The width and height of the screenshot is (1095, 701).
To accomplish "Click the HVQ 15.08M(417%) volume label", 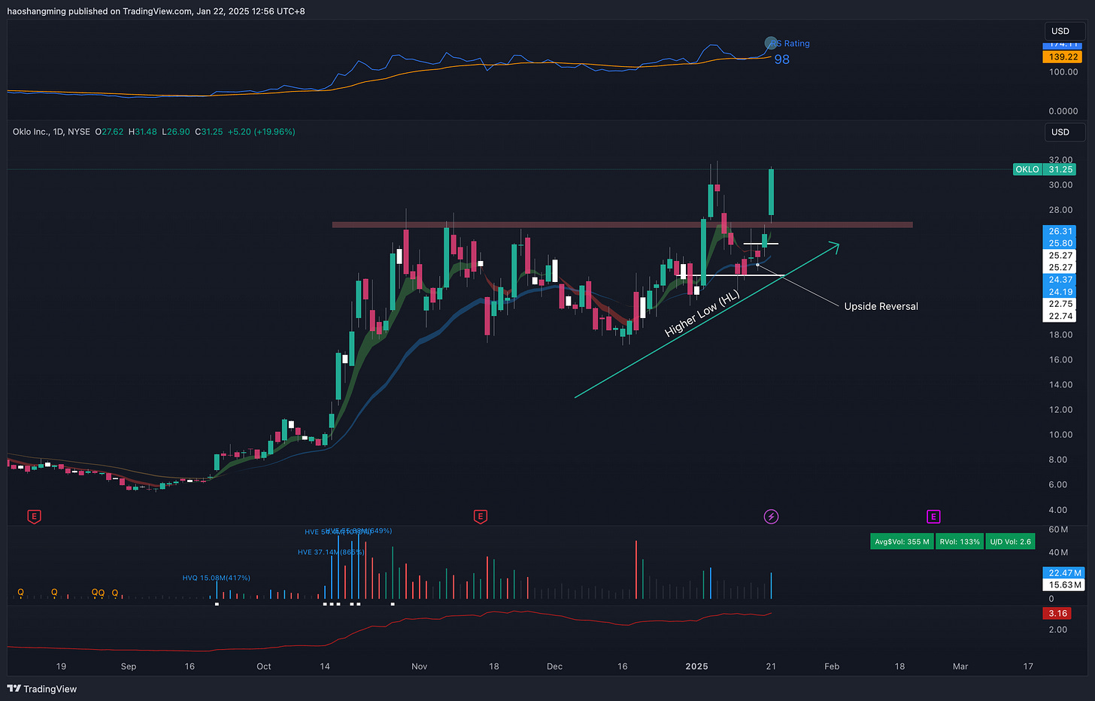I will (x=217, y=578).
